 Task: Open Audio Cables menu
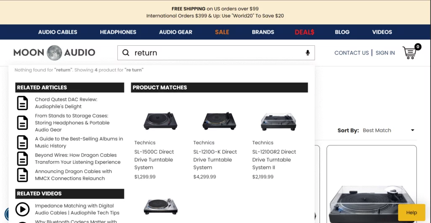pos(58,32)
